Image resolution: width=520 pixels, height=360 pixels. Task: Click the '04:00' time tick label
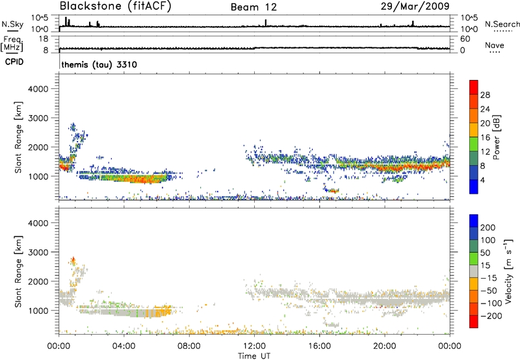coord(123,346)
